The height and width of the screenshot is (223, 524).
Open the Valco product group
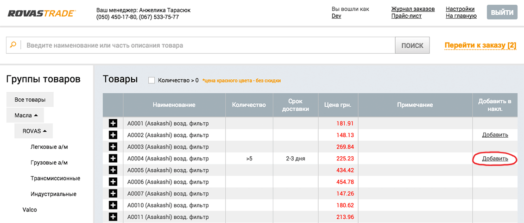pyautogui.click(x=30, y=210)
